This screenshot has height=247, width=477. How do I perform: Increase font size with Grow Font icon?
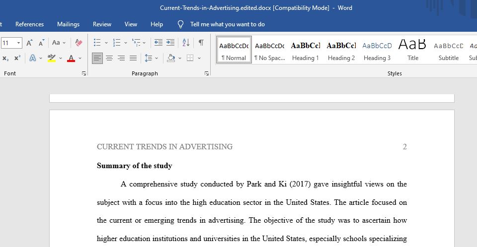point(29,43)
